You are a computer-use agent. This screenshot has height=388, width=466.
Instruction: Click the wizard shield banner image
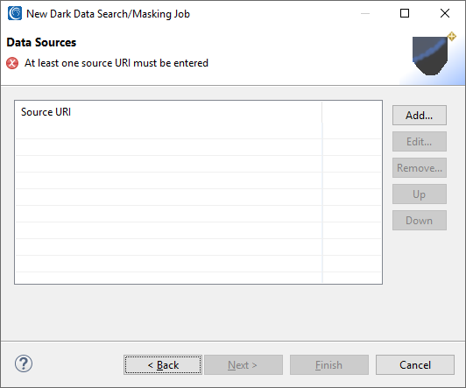(430, 56)
